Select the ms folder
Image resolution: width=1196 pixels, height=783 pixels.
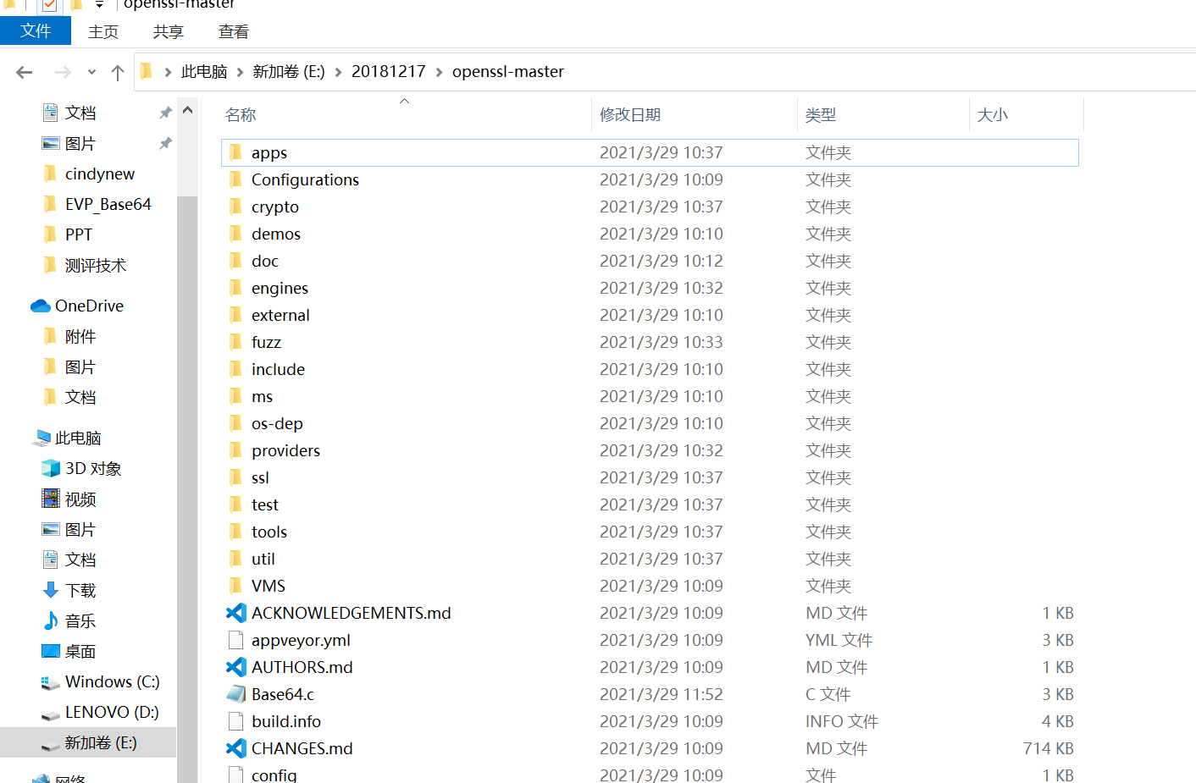(262, 396)
